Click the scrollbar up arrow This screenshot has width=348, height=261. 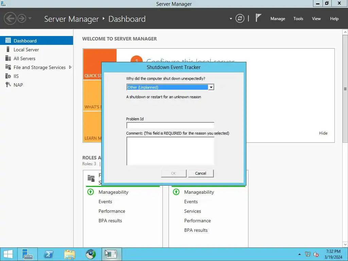tap(345, 32)
